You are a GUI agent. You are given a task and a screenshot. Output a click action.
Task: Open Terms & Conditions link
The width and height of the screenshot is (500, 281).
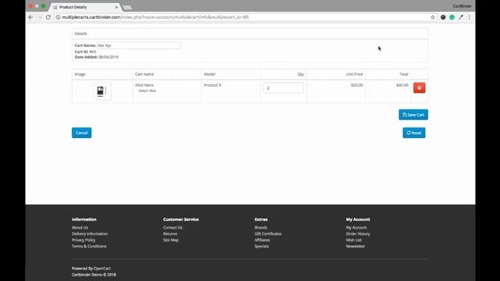click(x=89, y=247)
